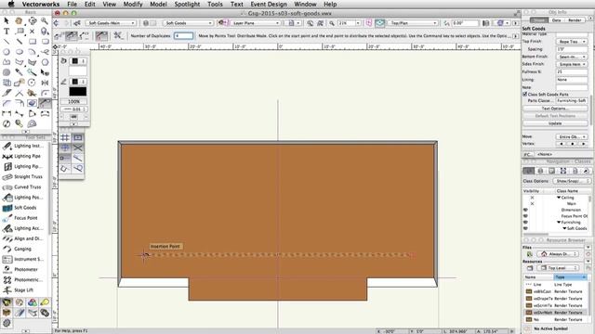Select the Text tool in Basic palette
Screen dimensions: 595x334
[7, 31]
